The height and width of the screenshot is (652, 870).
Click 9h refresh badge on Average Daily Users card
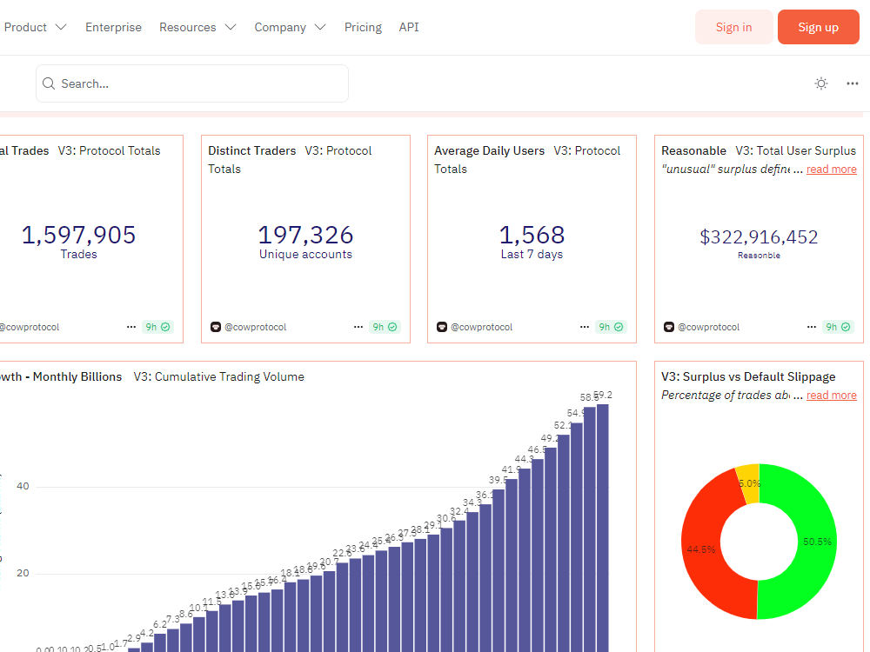(611, 327)
